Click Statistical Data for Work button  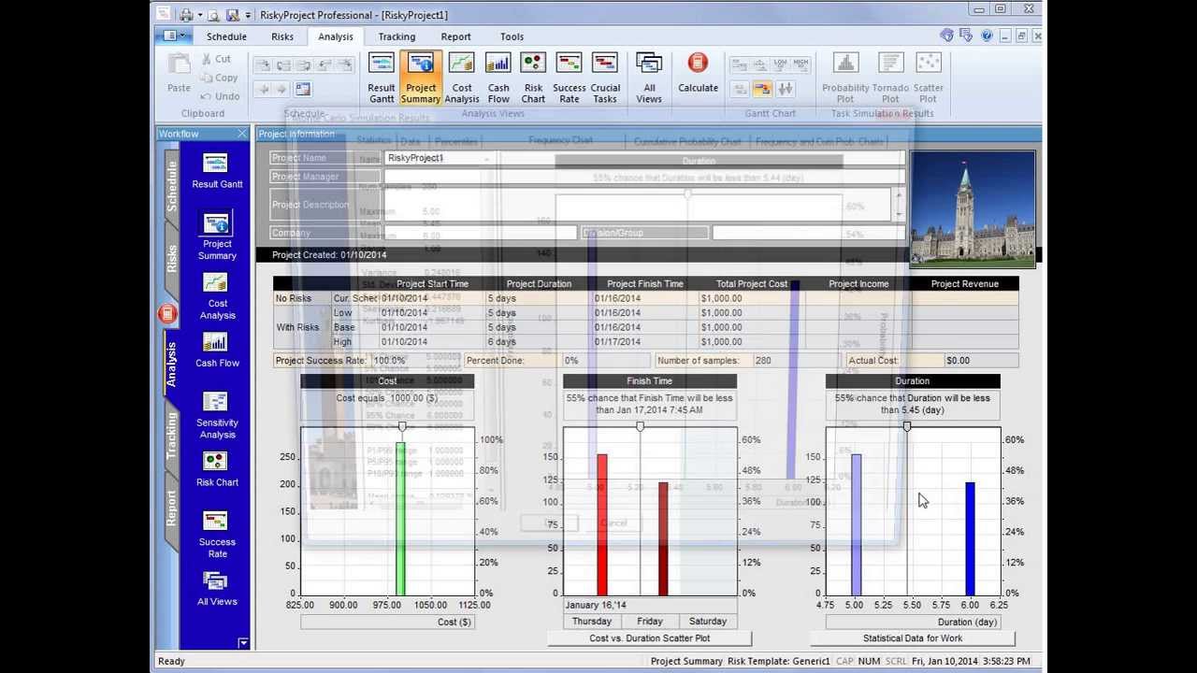pyautogui.click(x=912, y=638)
